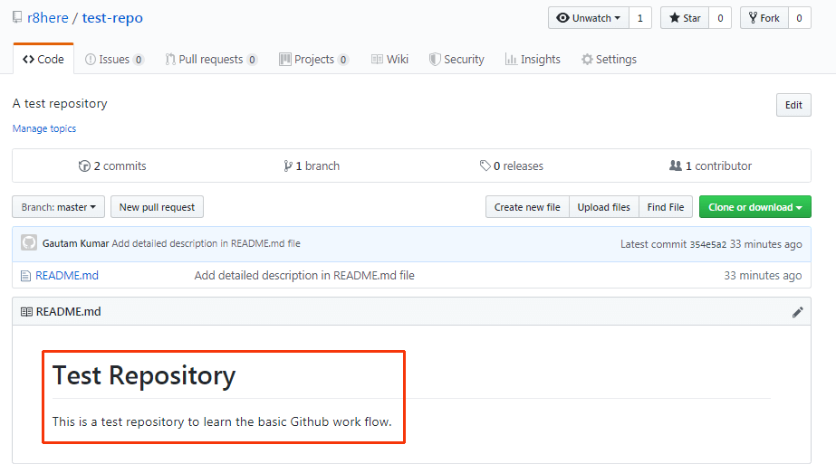
Task: Click the "Test Repository" README heading
Action: coord(144,375)
